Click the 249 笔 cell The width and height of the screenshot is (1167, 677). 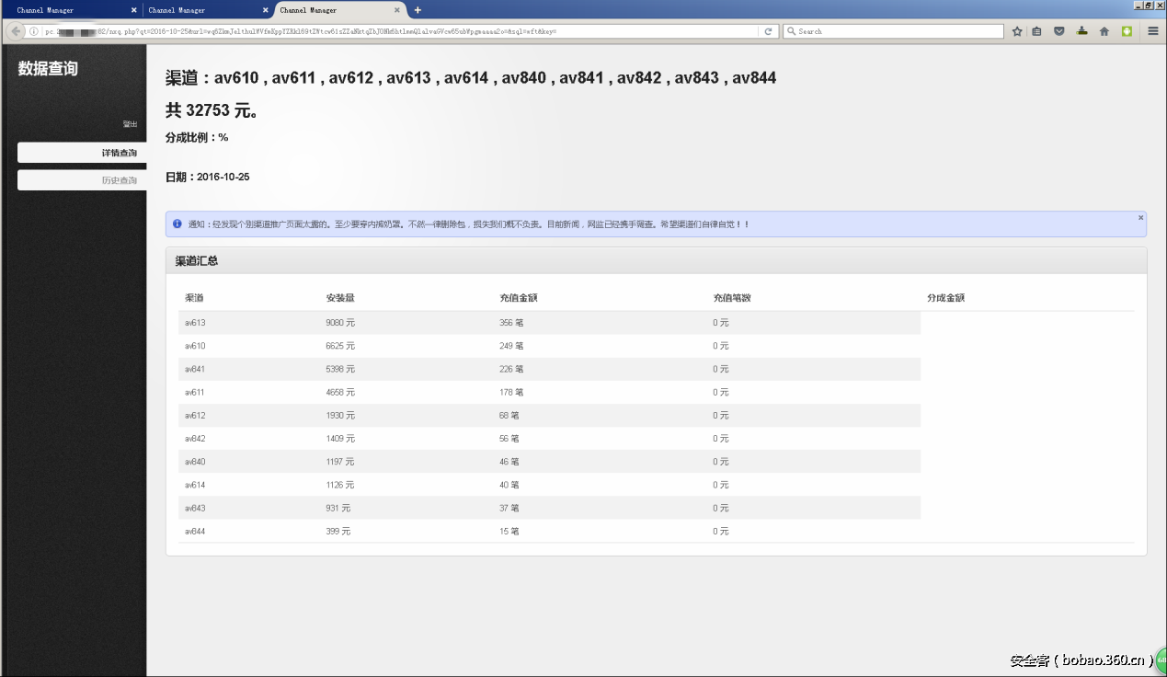[511, 346]
